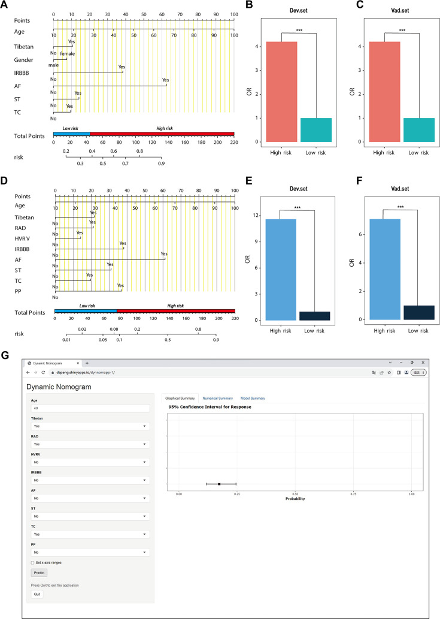Click the address bar URL dapeng.shinyapps.io
This screenshot has height=619, width=440.
(85, 372)
